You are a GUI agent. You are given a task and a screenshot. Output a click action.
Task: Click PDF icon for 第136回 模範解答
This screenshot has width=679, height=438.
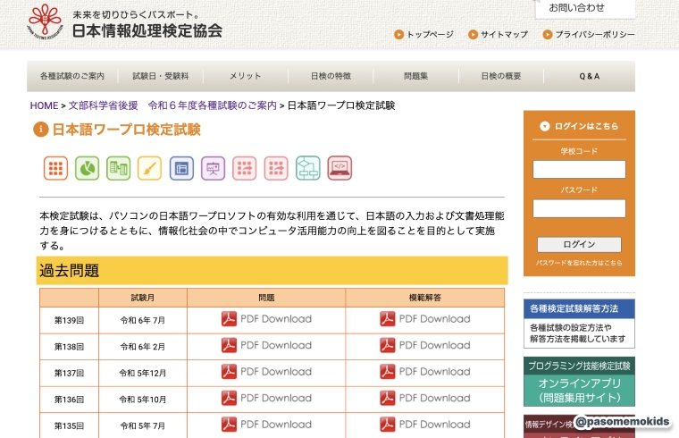[387, 398]
